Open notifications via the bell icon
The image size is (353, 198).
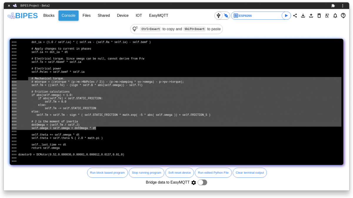[335, 16]
